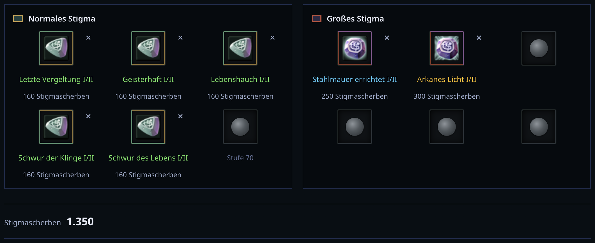Open the Stahlmauer errichtet I/II name link
Screen dimensions: 595x243
click(x=355, y=79)
